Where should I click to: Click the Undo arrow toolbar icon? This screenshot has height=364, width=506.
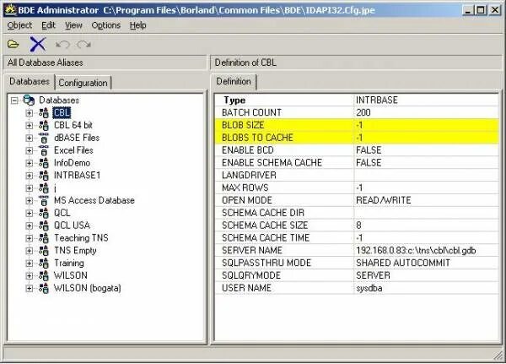click(62, 44)
